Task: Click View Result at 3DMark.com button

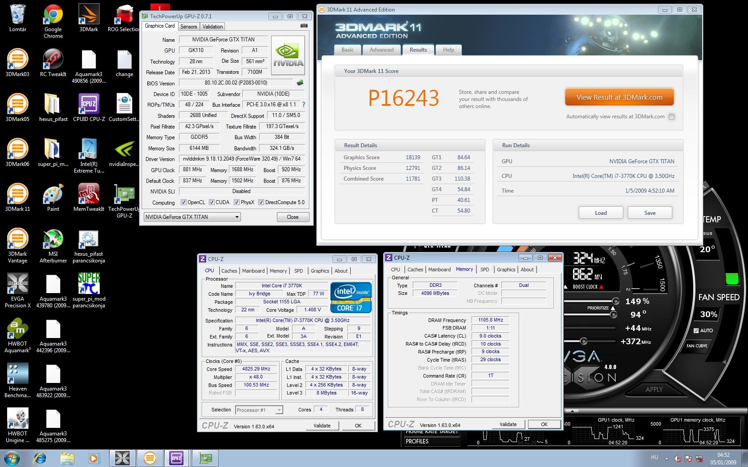Action: [619, 97]
